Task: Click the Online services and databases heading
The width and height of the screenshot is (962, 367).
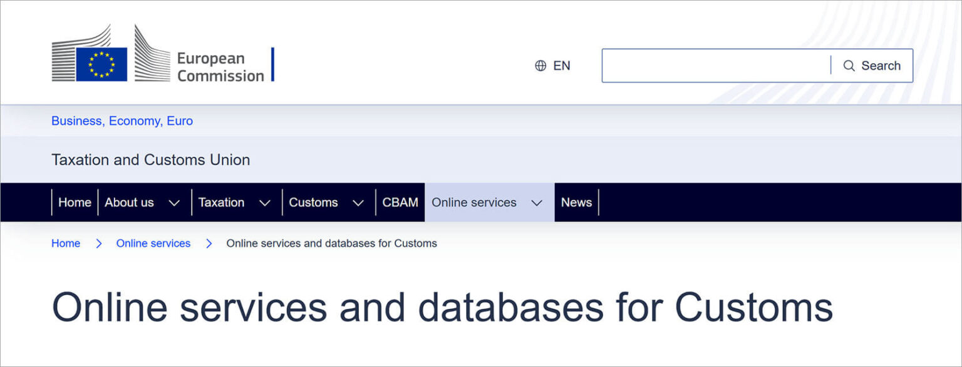Action: 442,307
